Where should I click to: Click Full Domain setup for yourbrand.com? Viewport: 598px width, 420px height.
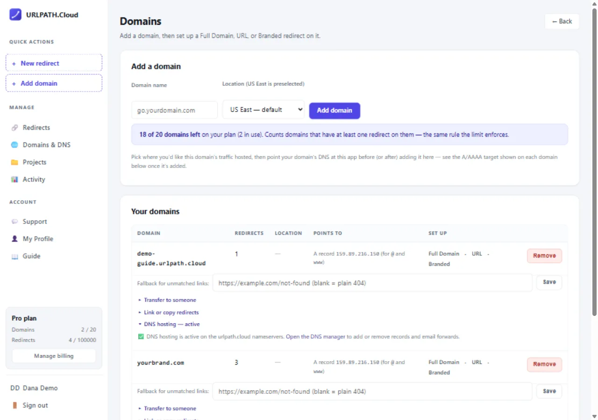point(444,362)
